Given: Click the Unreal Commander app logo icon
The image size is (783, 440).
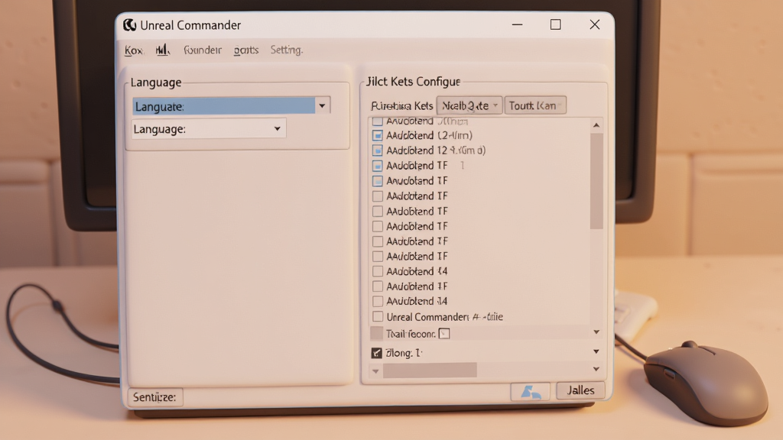Looking at the screenshot, I should [130, 25].
